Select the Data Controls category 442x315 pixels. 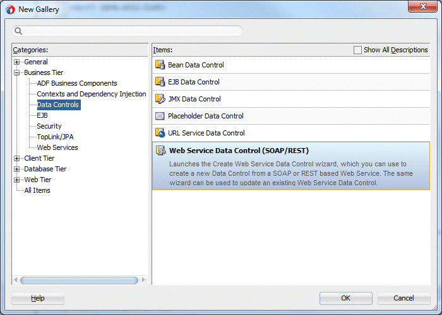click(59, 105)
